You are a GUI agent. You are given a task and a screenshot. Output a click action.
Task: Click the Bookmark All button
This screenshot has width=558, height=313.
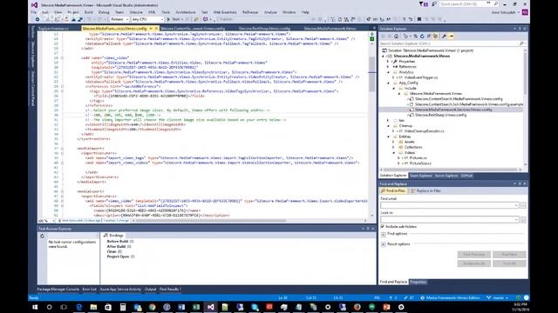coord(474,263)
